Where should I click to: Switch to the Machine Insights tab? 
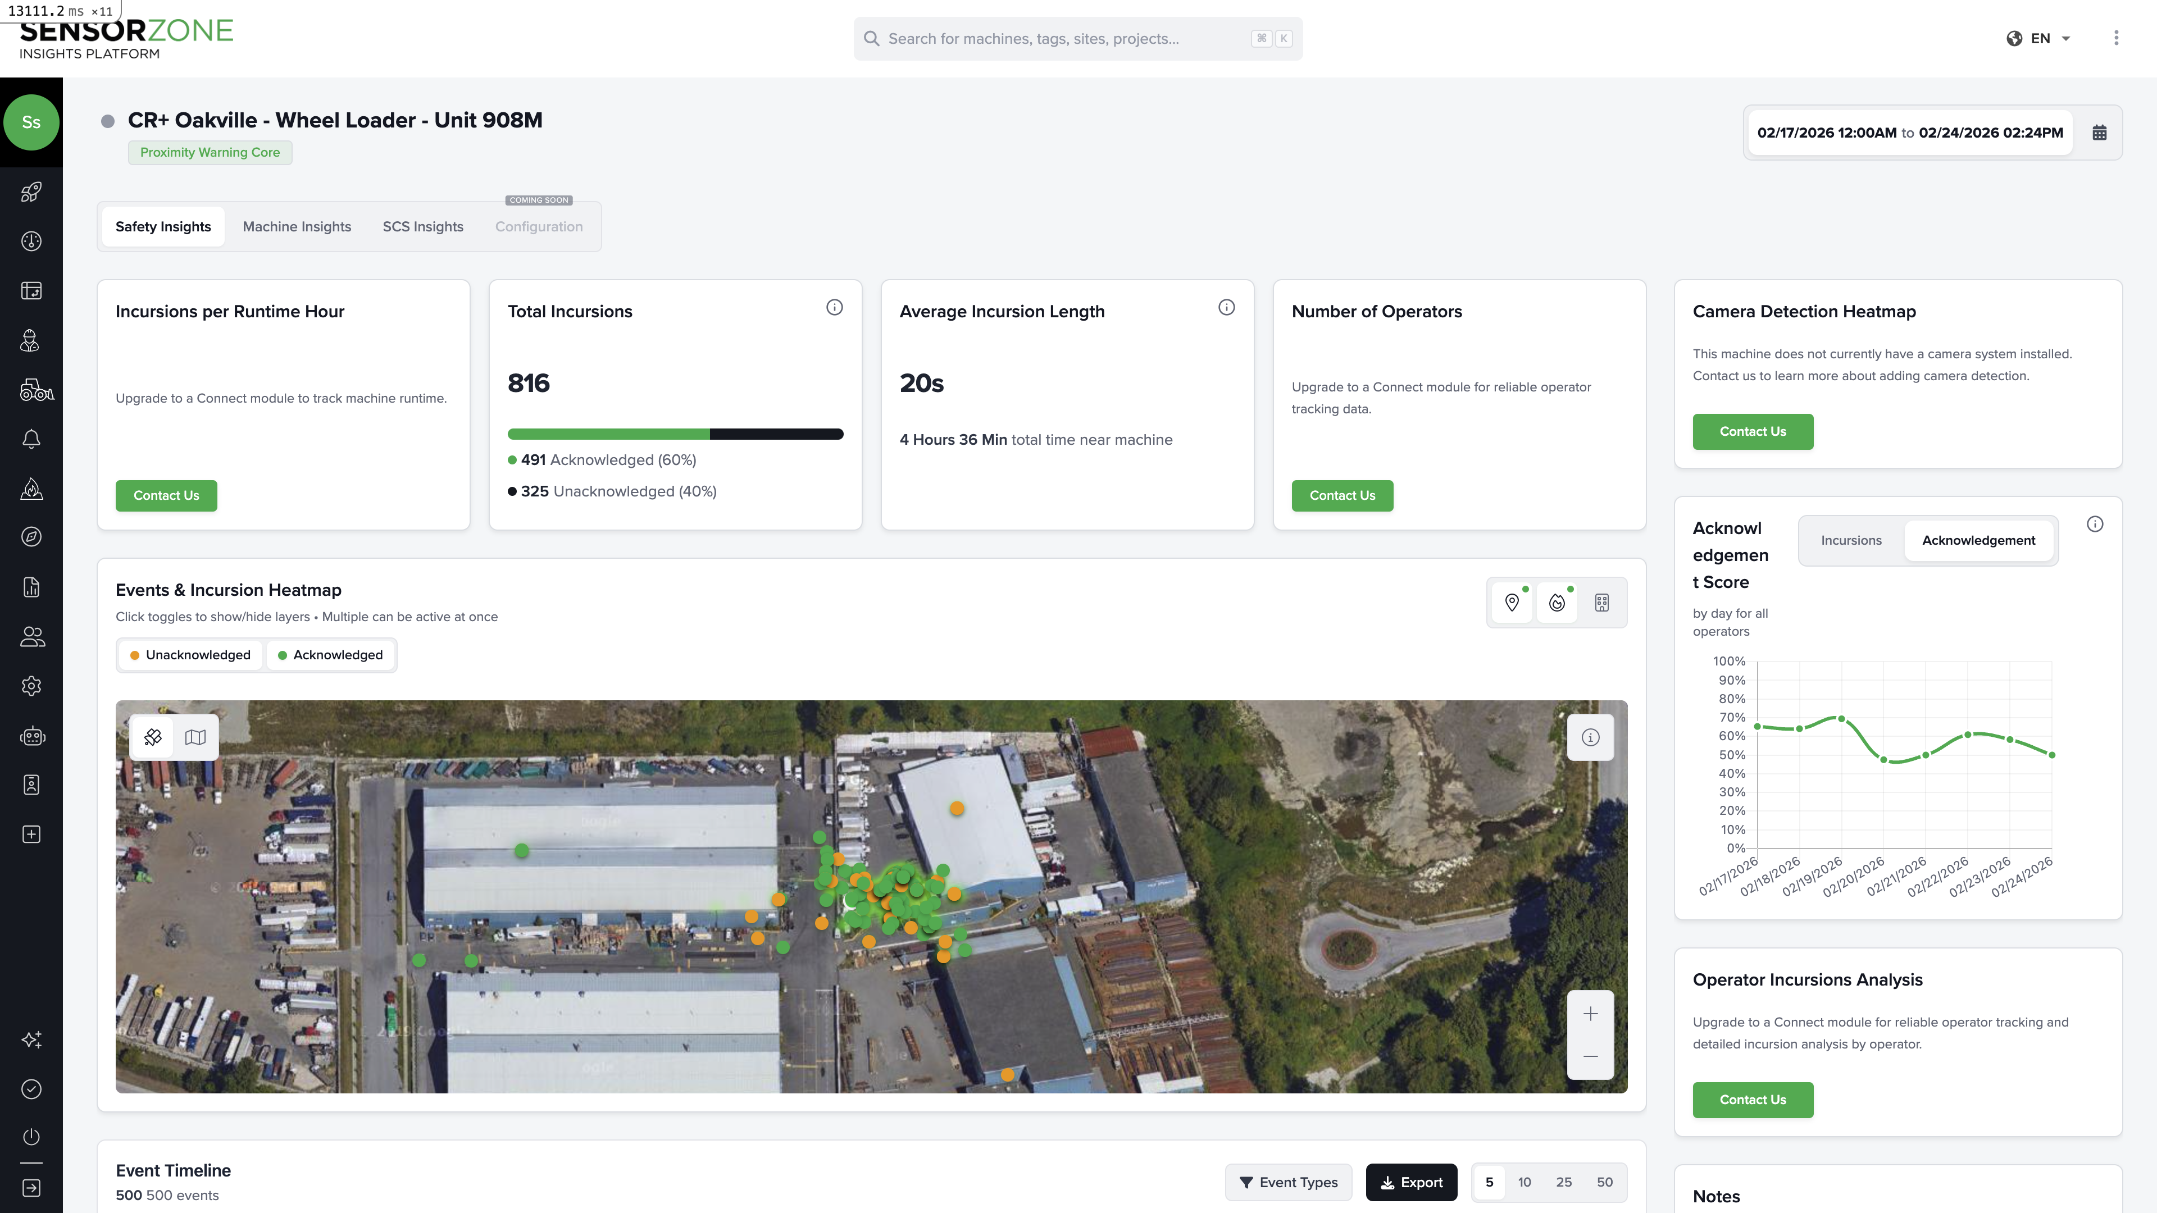pyautogui.click(x=297, y=226)
